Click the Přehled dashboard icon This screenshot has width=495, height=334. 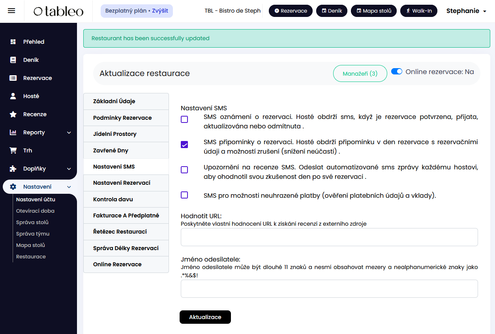click(x=13, y=42)
